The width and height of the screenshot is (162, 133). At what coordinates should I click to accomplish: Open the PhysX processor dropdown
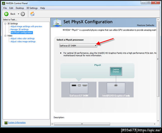78,46
